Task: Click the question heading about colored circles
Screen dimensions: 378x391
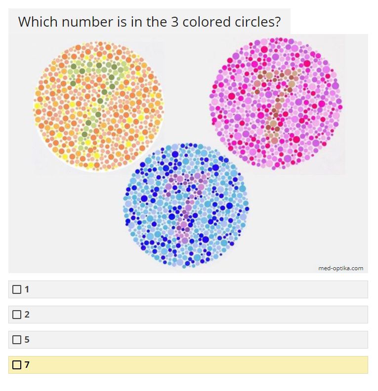Action: coord(149,22)
